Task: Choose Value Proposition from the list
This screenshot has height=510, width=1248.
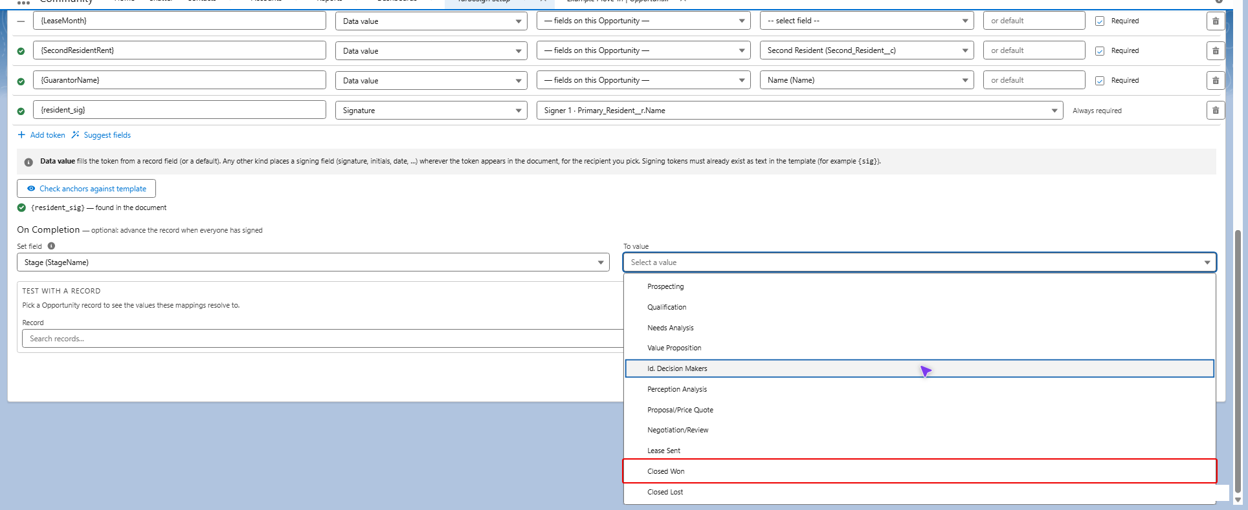Action: click(x=919, y=348)
